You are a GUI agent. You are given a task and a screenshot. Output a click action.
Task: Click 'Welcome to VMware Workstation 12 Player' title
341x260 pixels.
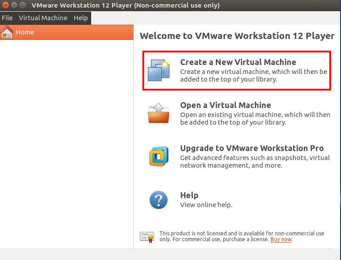(x=237, y=36)
